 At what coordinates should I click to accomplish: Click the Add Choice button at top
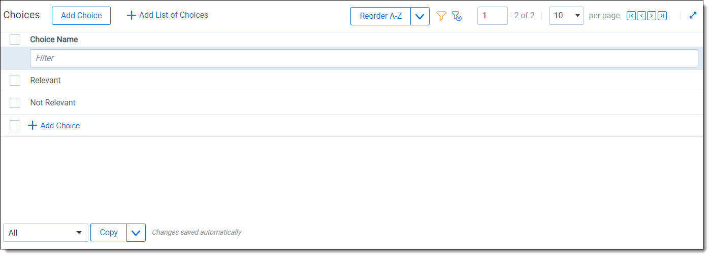(x=81, y=16)
